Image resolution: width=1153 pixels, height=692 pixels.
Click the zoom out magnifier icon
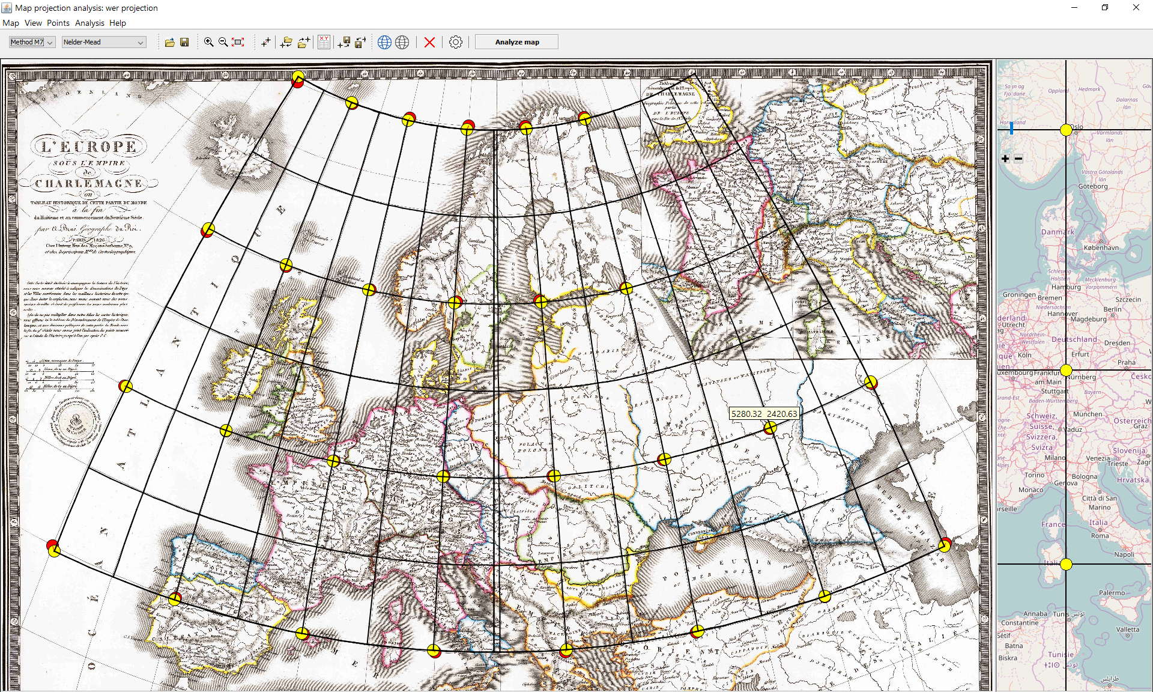223,42
